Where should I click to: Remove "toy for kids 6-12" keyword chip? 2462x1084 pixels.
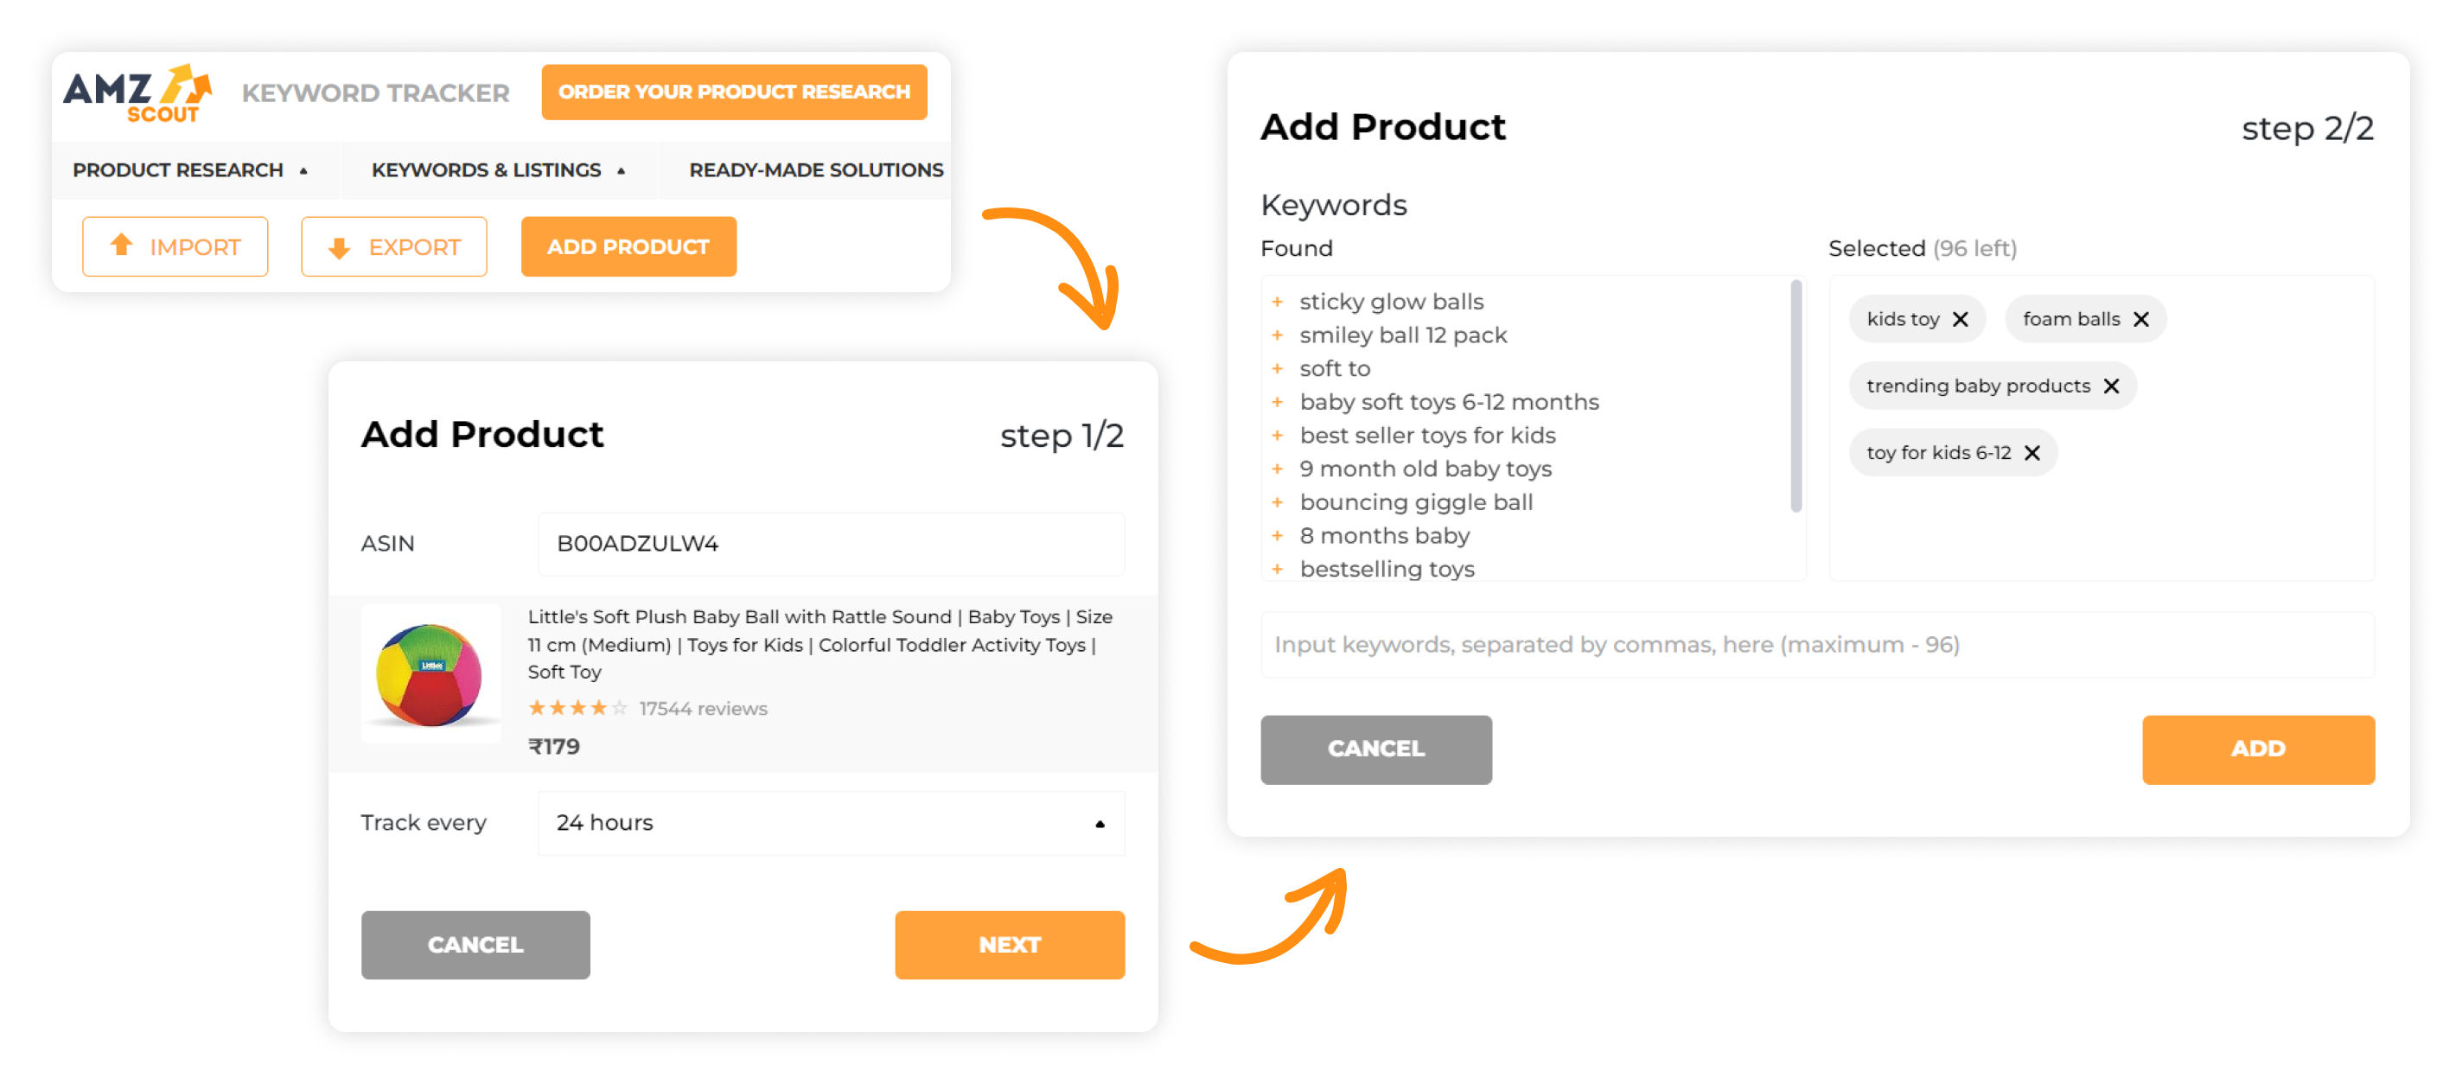tap(2031, 452)
